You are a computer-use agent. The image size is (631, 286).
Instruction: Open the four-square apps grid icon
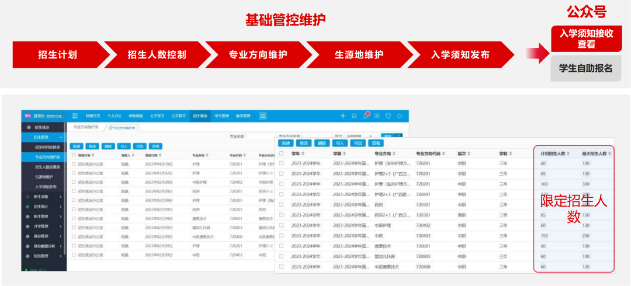377,116
